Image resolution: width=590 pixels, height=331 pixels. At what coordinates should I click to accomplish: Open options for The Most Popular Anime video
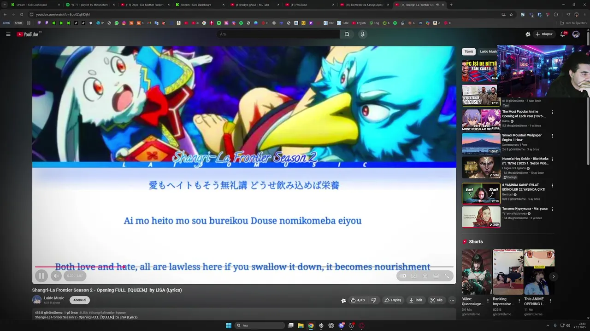(x=553, y=112)
